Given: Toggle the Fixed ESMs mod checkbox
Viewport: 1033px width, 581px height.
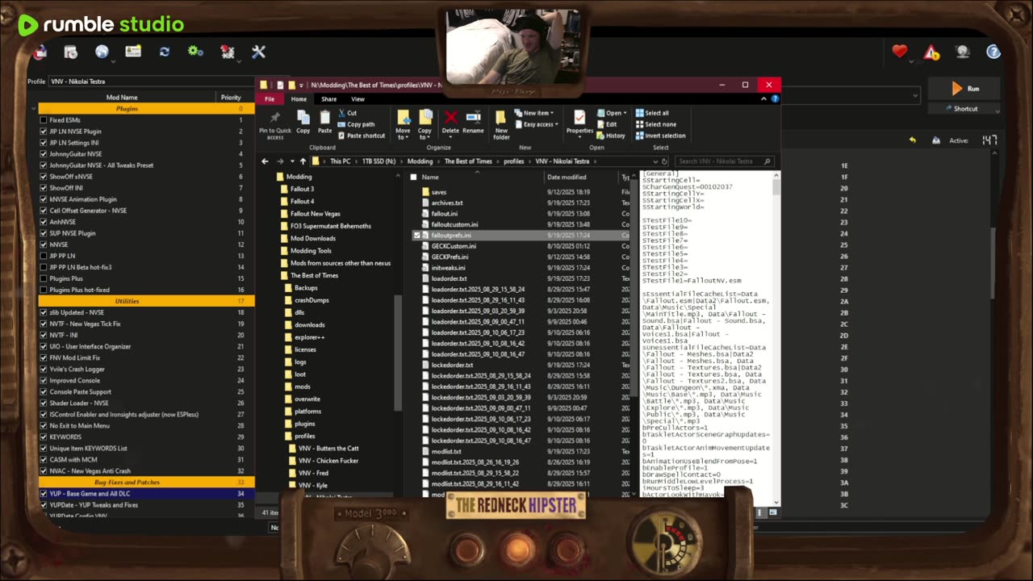Looking at the screenshot, I should [43, 120].
